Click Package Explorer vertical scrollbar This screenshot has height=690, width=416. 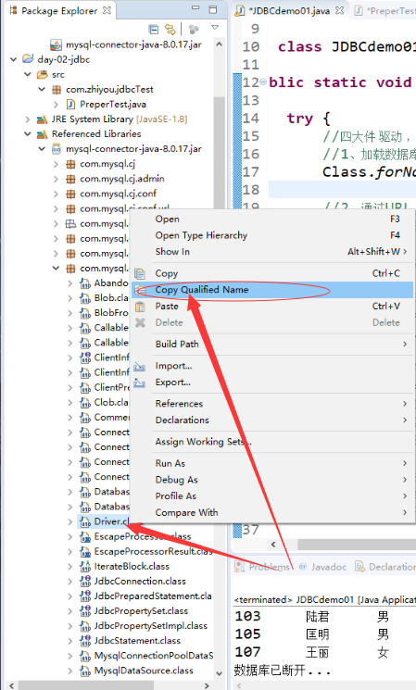click(x=219, y=154)
